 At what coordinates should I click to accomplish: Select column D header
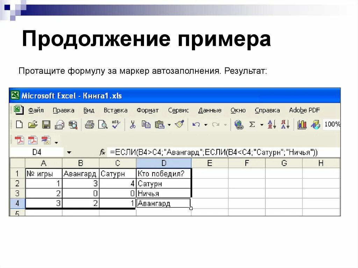(164, 163)
